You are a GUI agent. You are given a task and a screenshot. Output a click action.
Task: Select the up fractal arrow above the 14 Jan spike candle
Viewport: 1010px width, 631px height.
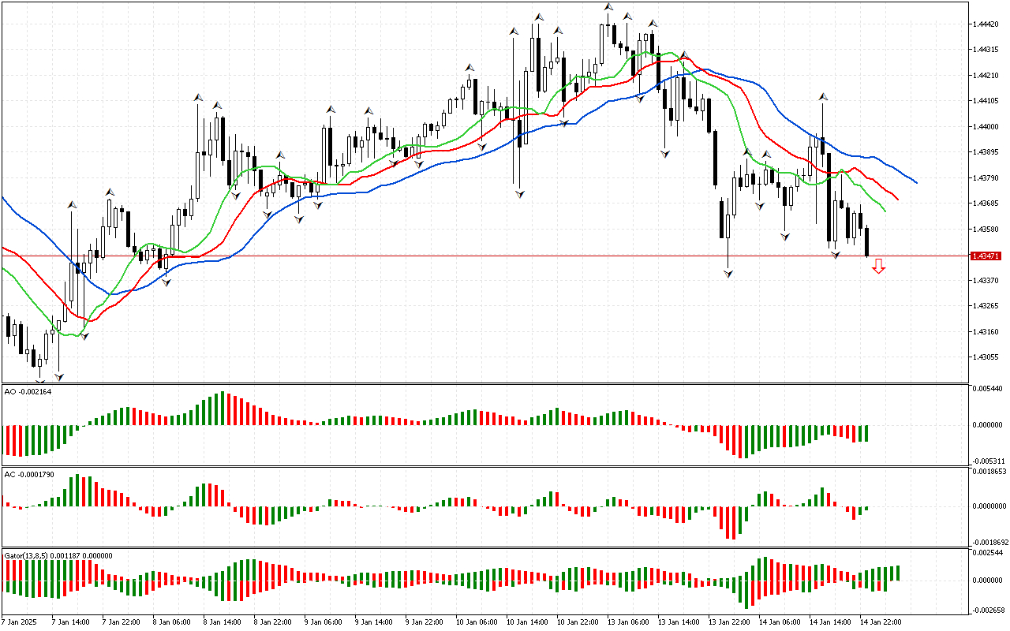[822, 96]
